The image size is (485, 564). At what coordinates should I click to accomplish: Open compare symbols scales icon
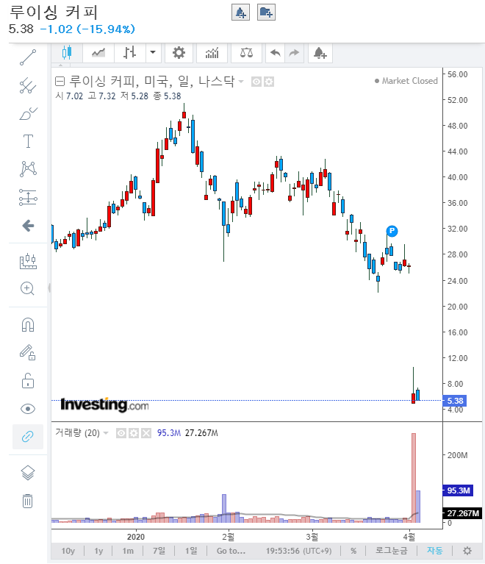pyautogui.click(x=246, y=53)
